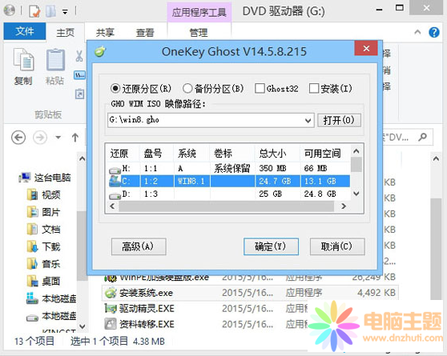Select the 音乐 folder in navigation pane
Screen dimensions: 447x356
[44, 264]
